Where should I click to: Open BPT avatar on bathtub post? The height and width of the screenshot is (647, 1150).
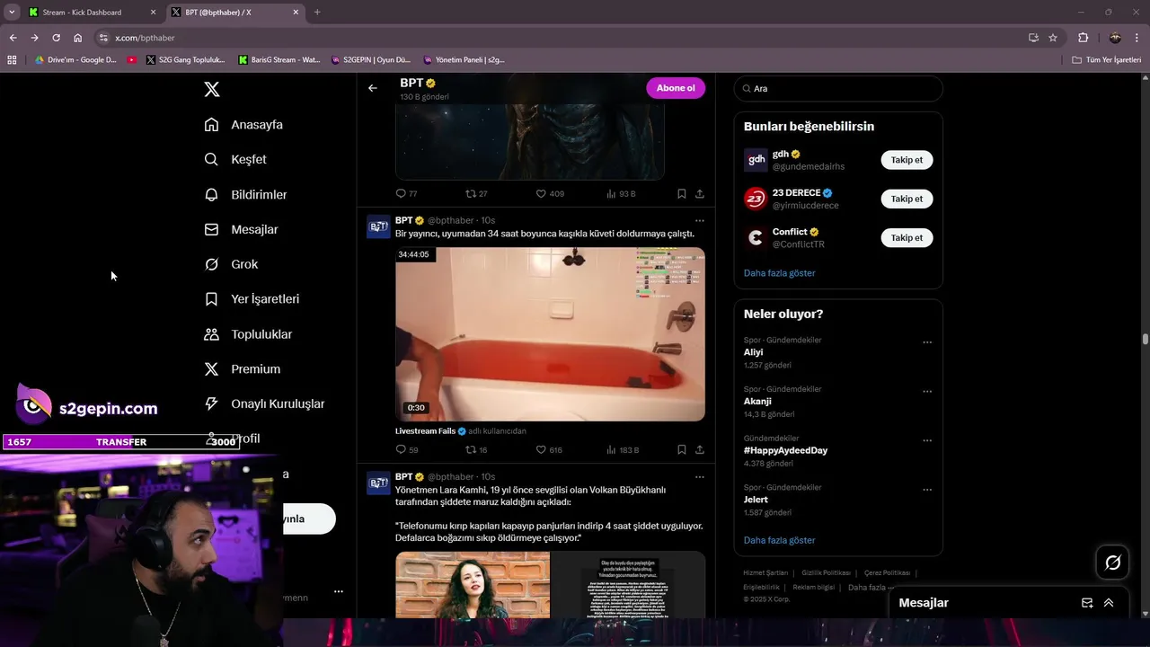[x=378, y=226]
